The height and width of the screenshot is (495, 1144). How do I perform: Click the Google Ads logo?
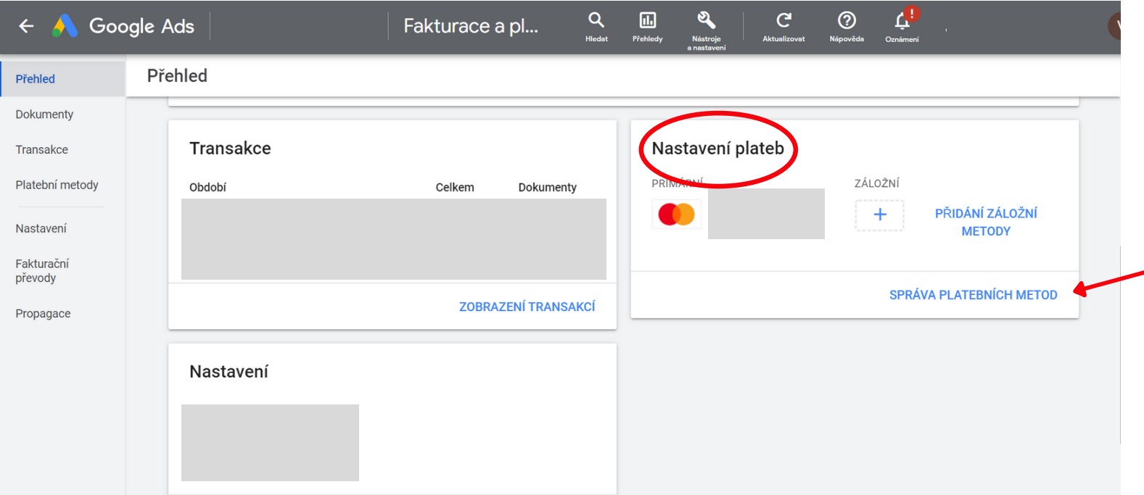(x=65, y=26)
